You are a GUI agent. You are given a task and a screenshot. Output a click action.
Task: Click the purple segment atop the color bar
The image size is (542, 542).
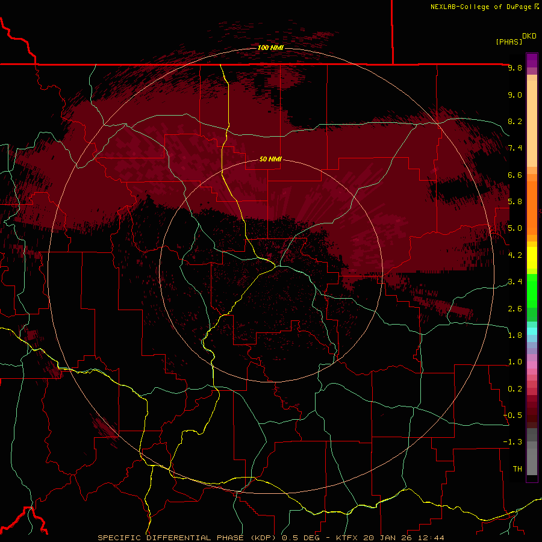point(532,60)
